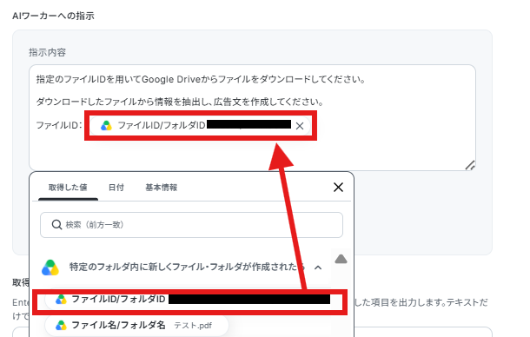
Task: Click the line ダウンロードしたファイルから情報を抽出し
Action: (x=180, y=102)
